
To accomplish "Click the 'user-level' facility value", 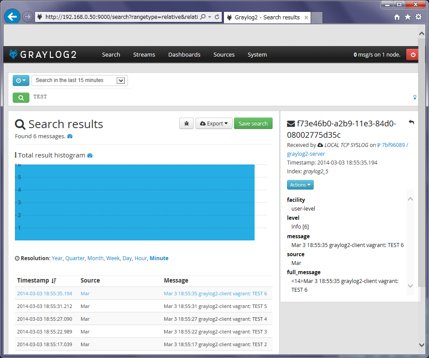I will point(303,209).
